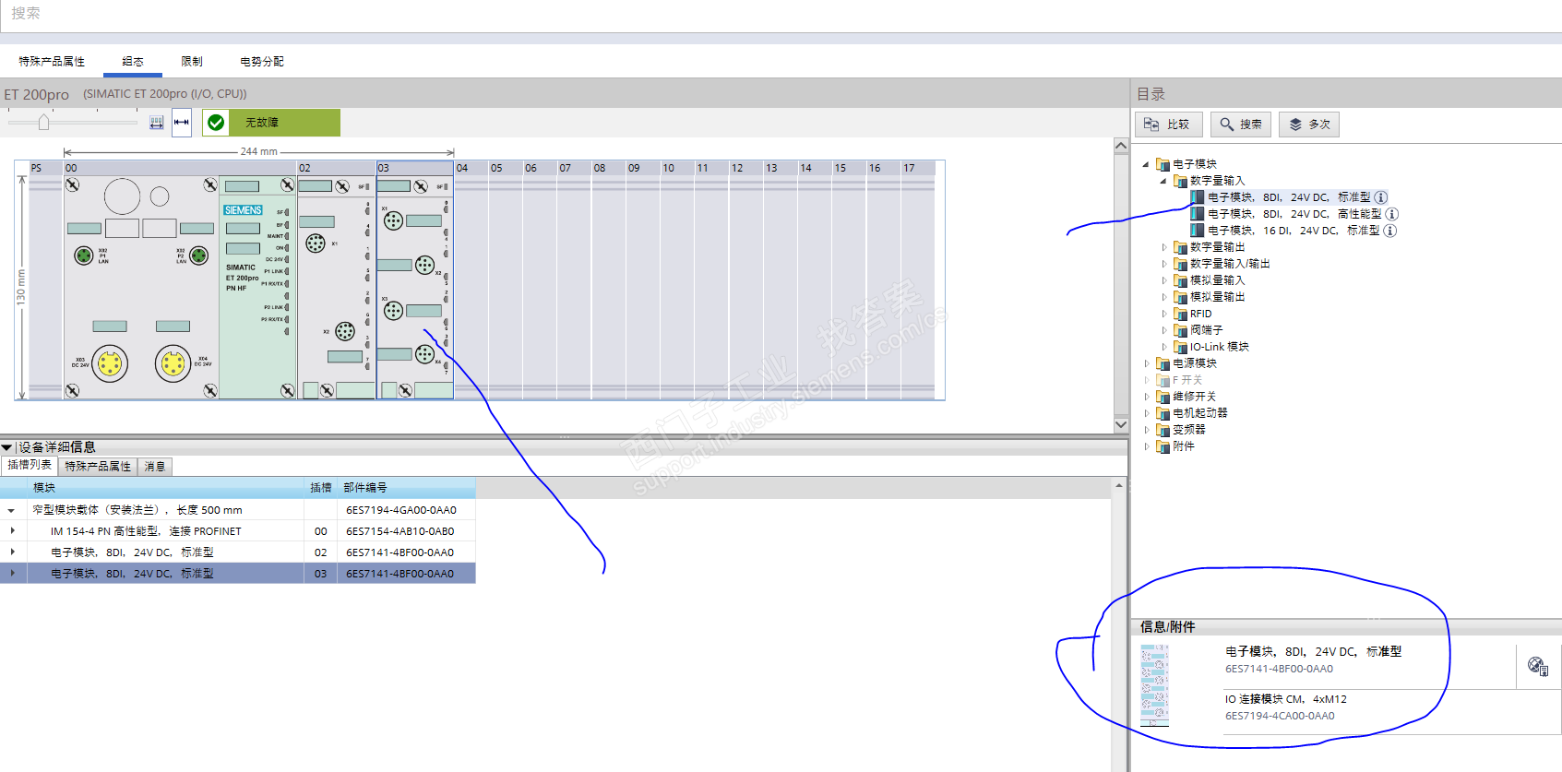This screenshot has height=772, width=1562.
Task: Select 电子模块 16 DI 24V DC 标准型
Action: 1294,231
